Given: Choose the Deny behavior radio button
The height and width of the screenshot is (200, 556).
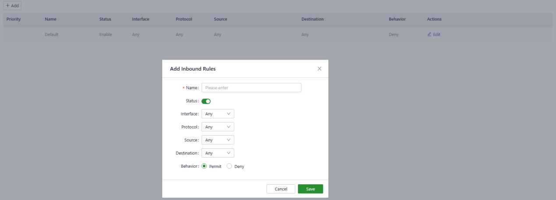Looking at the screenshot, I should click(229, 166).
